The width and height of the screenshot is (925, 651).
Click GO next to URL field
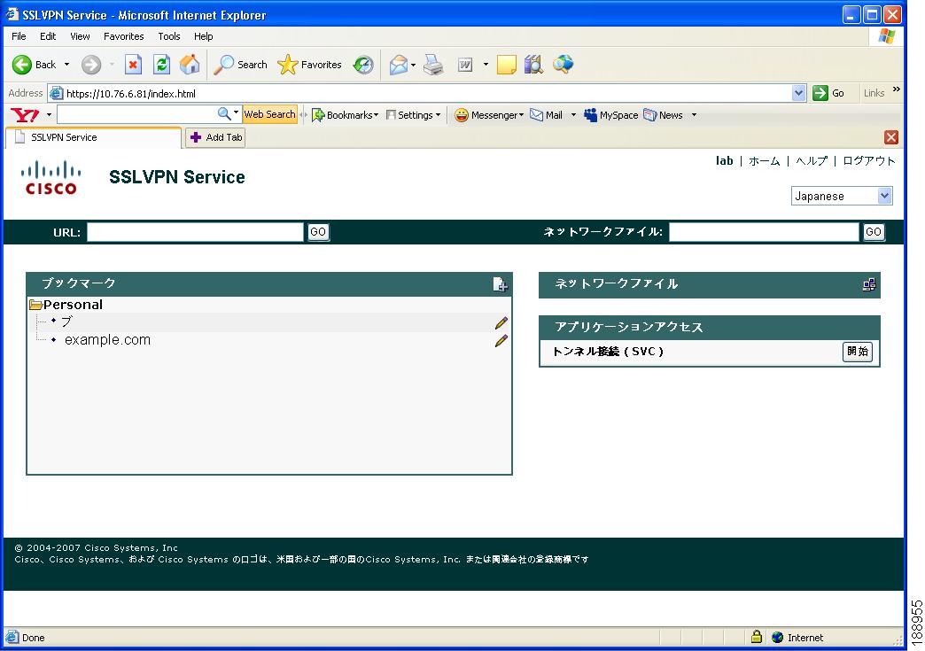click(318, 232)
